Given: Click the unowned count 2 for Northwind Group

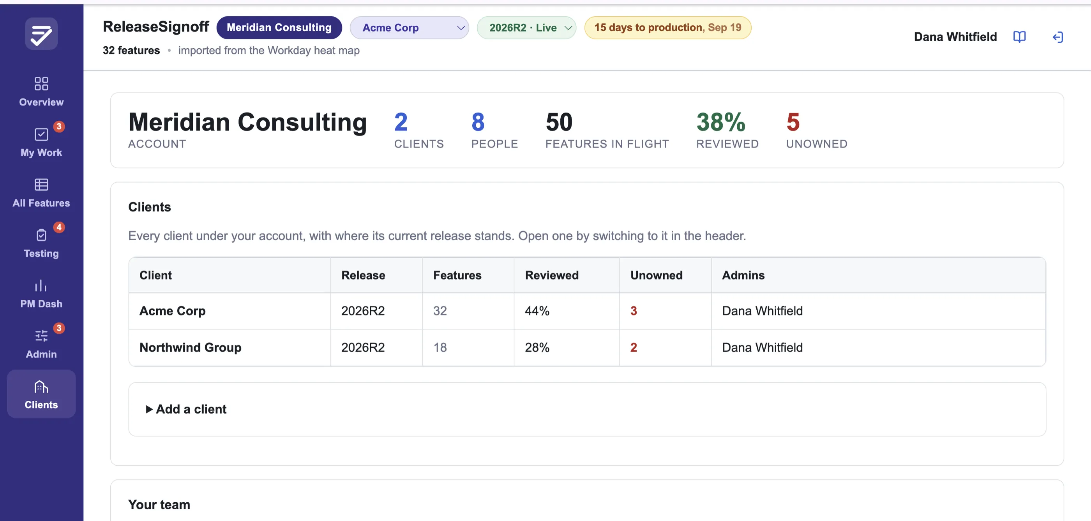Looking at the screenshot, I should click(633, 347).
